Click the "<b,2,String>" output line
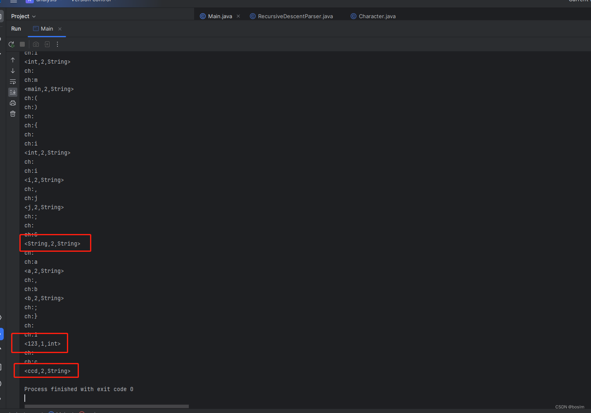This screenshot has height=413, width=591. pos(44,298)
